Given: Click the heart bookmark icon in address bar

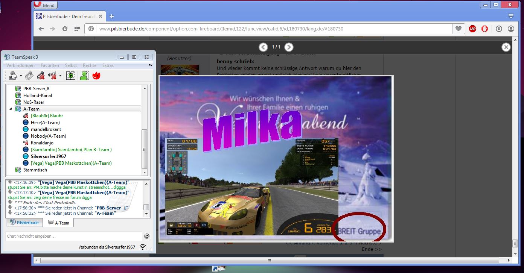Looking at the screenshot, I should pos(458,29).
